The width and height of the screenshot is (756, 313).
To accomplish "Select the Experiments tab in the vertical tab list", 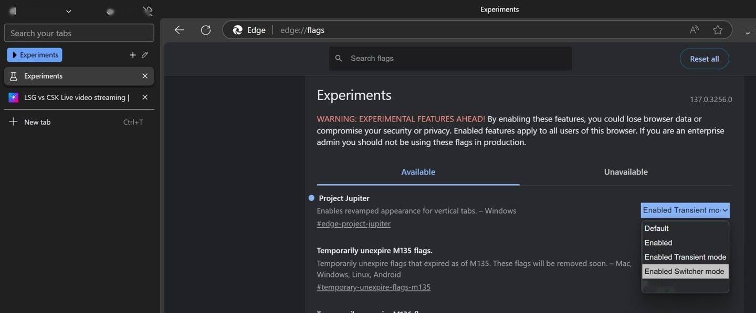I will 79,76.
